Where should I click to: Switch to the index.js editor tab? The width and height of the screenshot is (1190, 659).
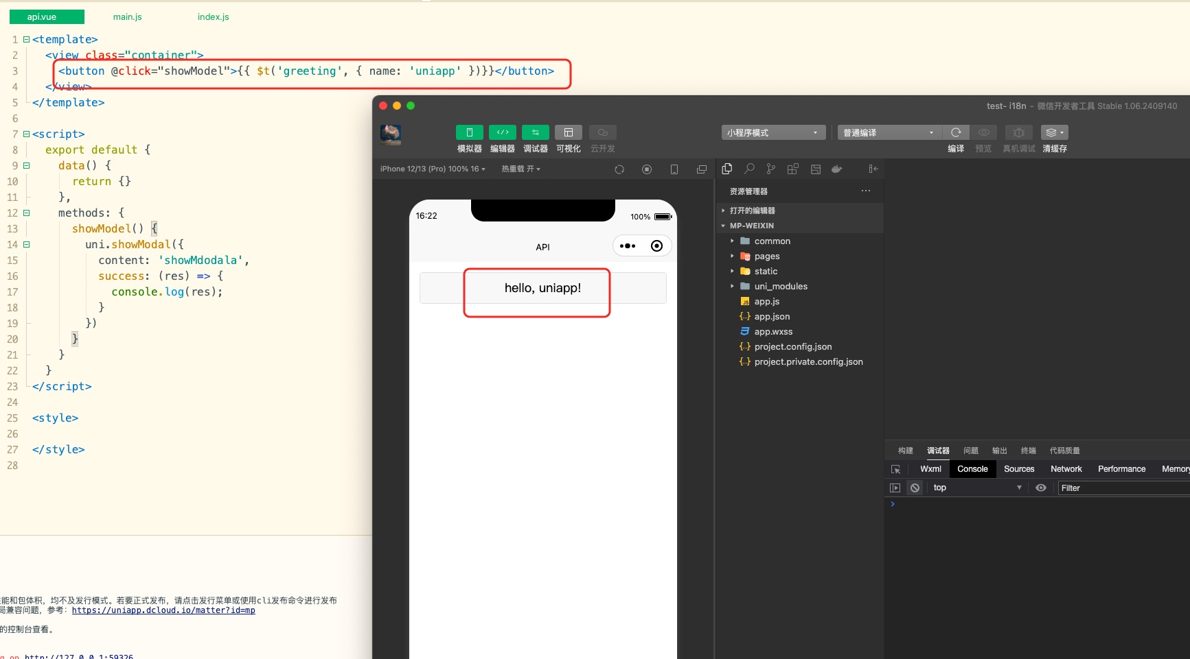[214, 16]
